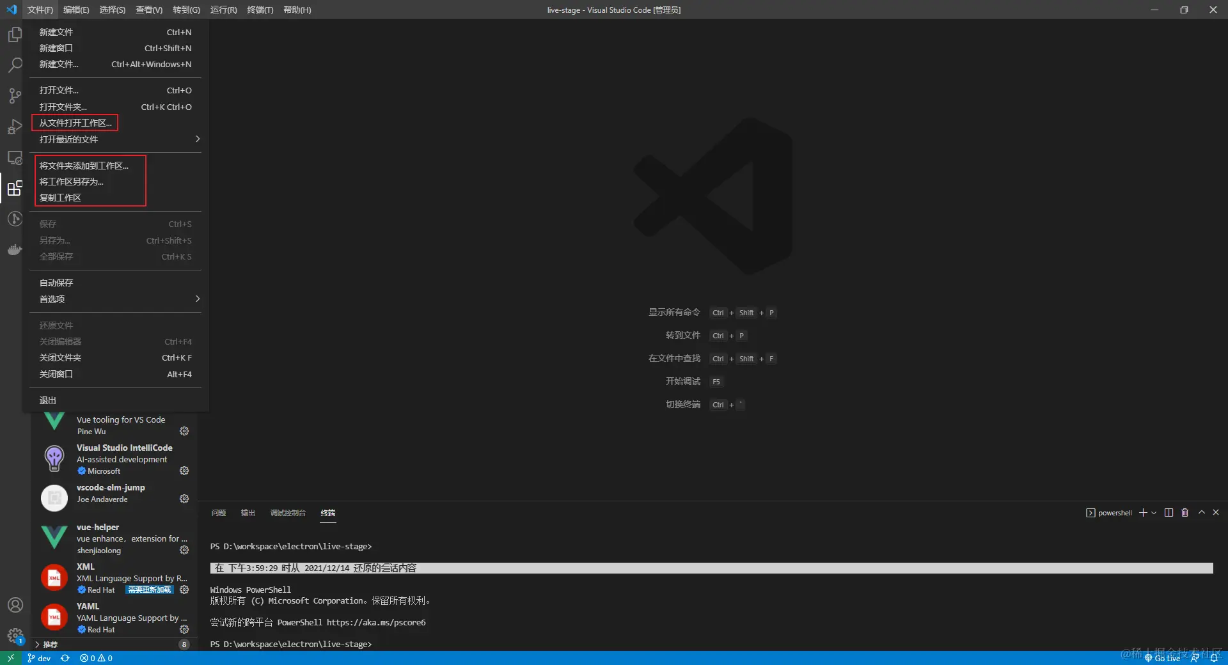Open the Search view in activity bar
1228x665 pixels.
[15, 65]
